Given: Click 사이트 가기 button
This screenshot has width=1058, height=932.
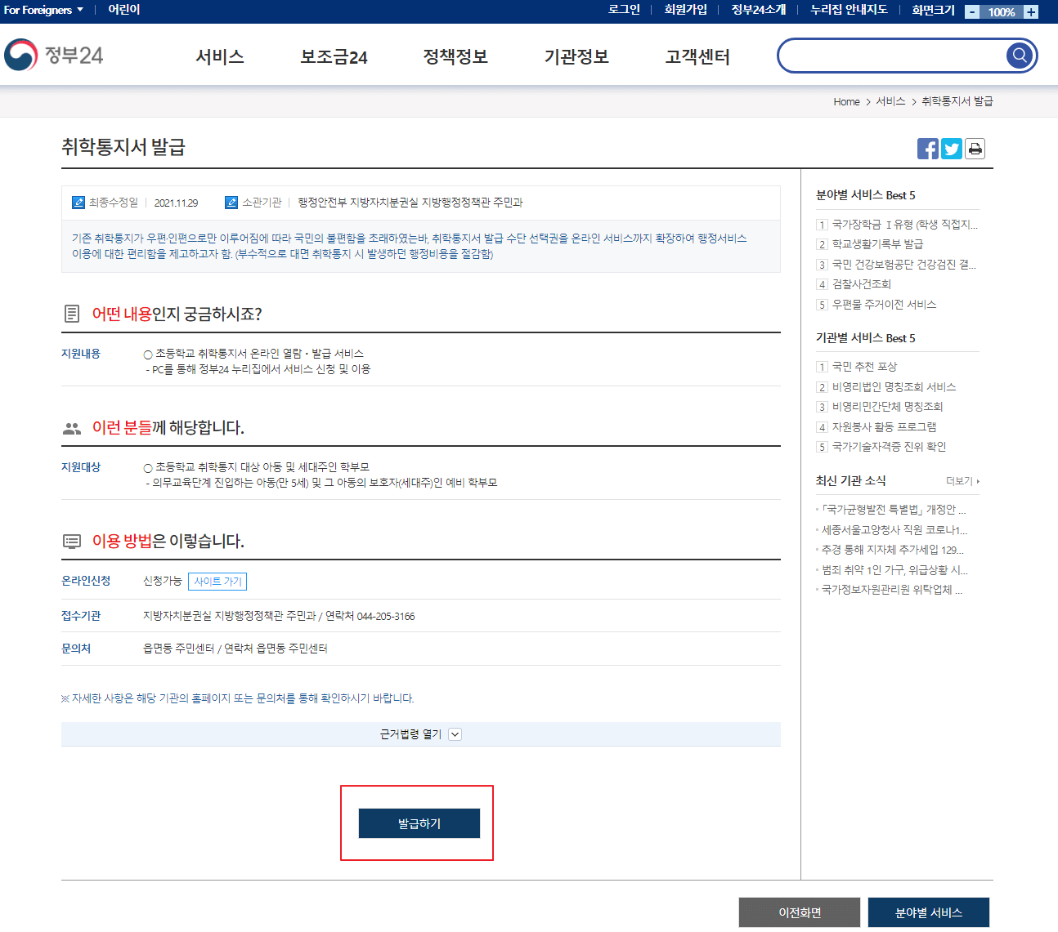Looking at the screenshot, I should (x=217, y=582).
